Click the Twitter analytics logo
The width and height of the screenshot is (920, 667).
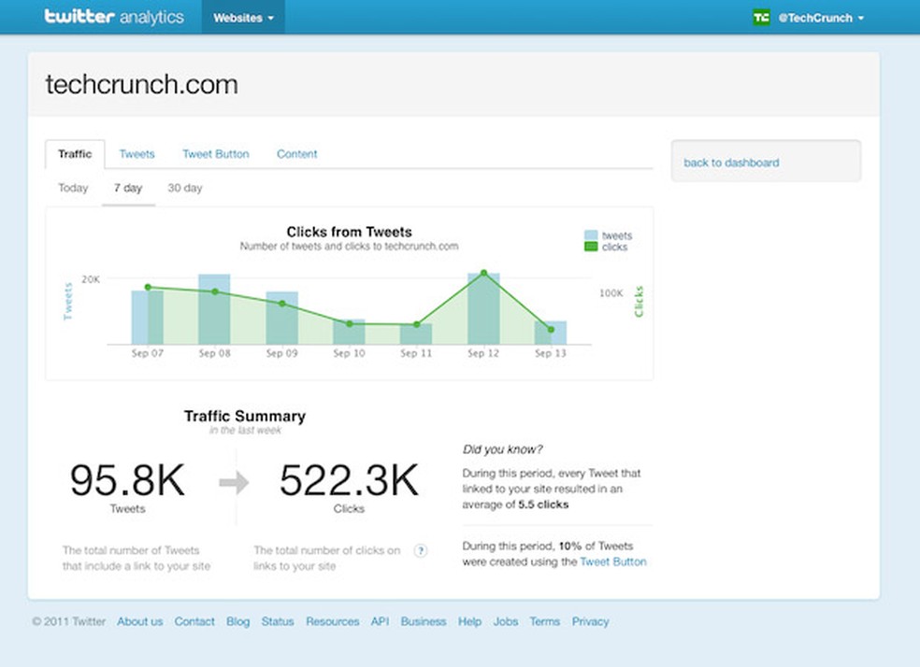click(x=114, y=16)
